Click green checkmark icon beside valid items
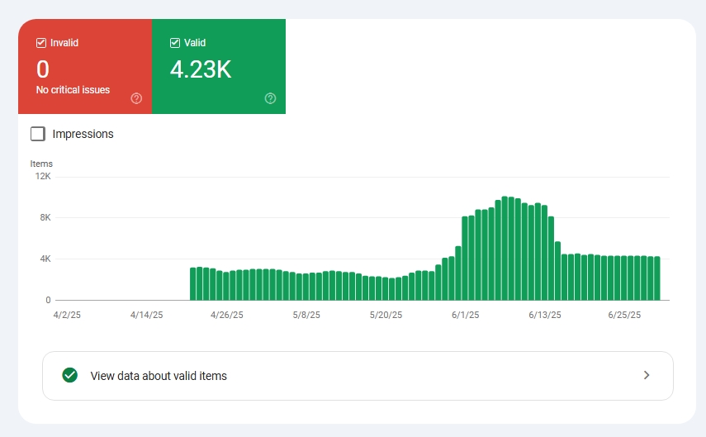Viewport: 706px width, 437px height. [x=70, y=375]
